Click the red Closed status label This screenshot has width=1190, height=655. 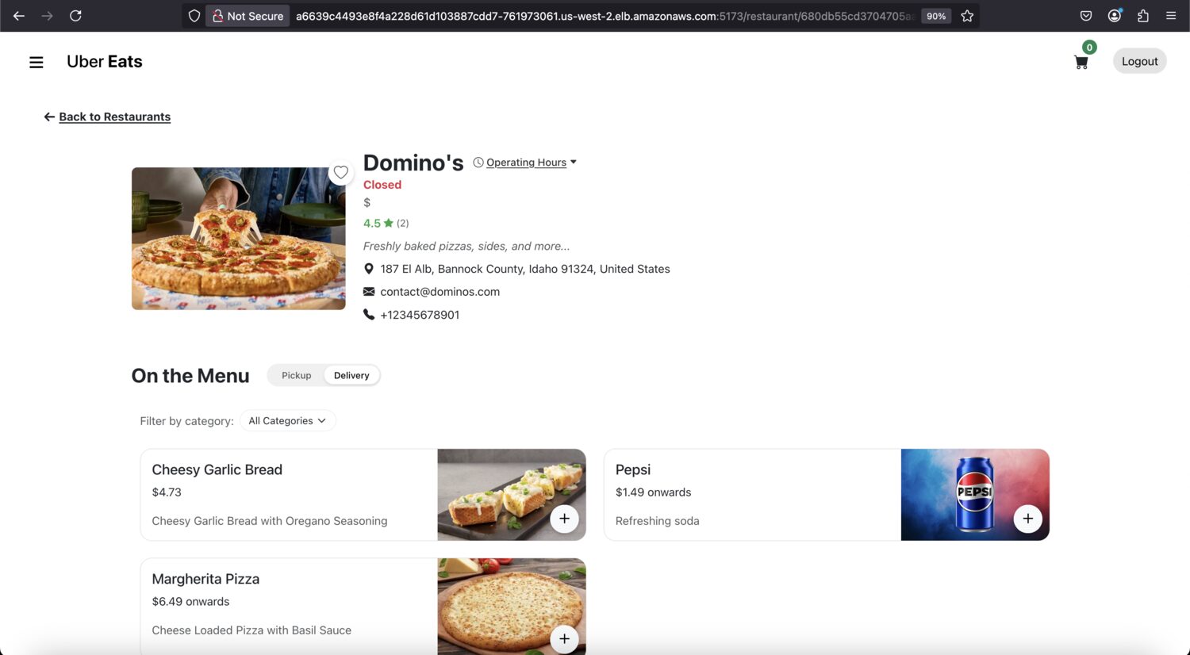click(382, 185)
